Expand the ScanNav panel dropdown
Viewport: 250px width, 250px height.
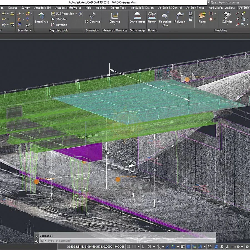tap(31, 30)
